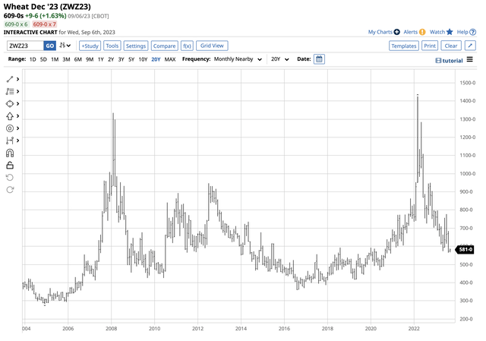Open the Tools button
This screenshot has height=341, width=486.
[112, 46]
